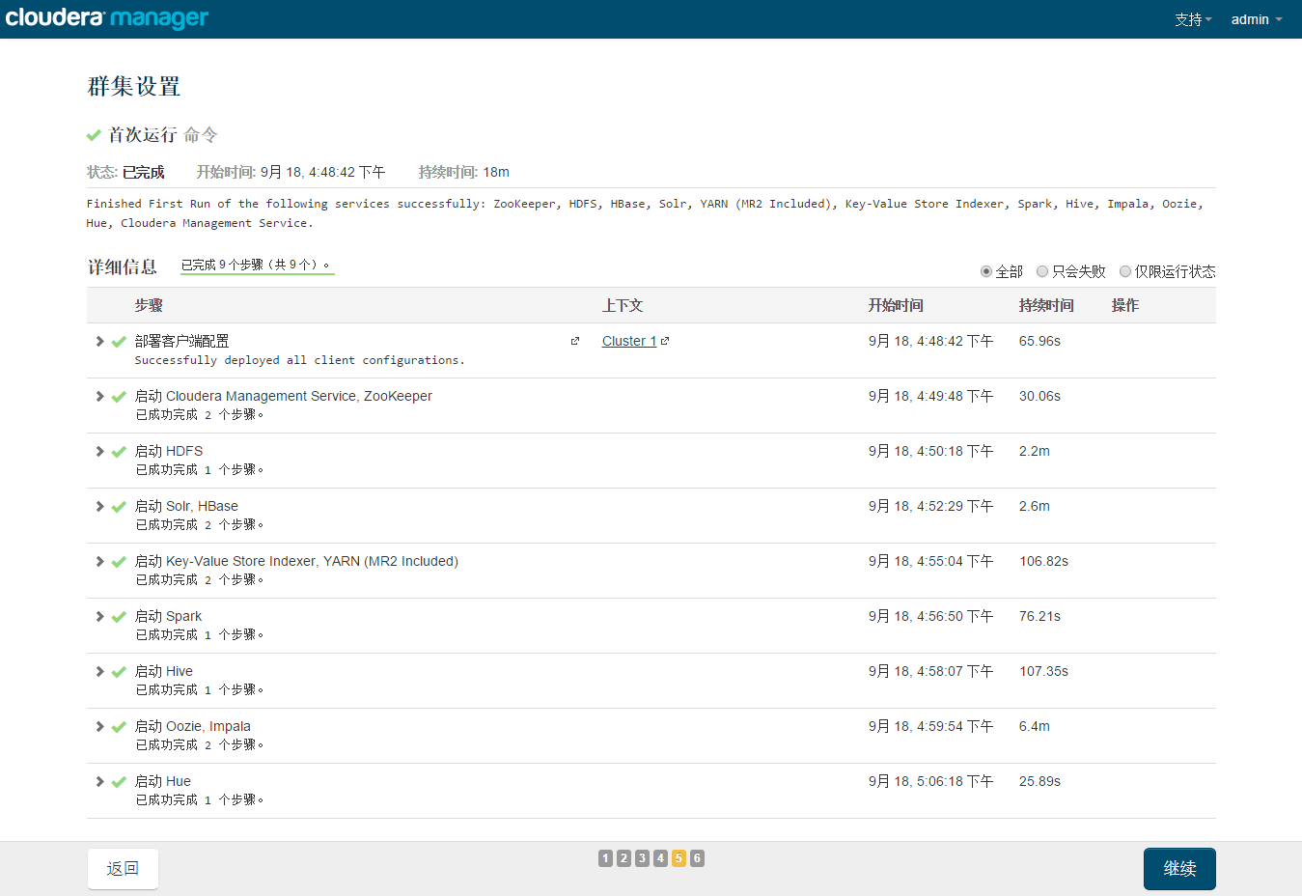Click the 启动 Spark step title

pos(169,616)
